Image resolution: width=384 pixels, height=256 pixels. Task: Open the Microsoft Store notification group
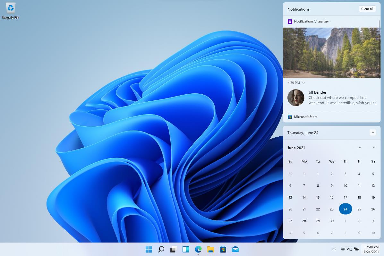(332, 117)
